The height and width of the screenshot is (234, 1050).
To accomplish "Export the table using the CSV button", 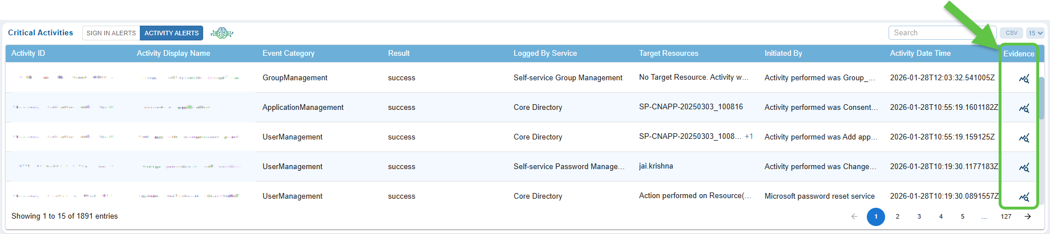I will [x=1011, y=33].
